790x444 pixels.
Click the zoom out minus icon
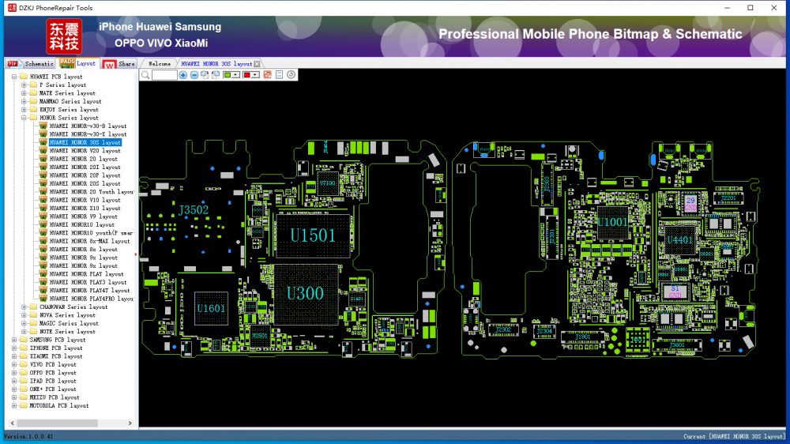point(194,75)
